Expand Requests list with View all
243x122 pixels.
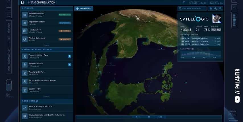(46, 45)
